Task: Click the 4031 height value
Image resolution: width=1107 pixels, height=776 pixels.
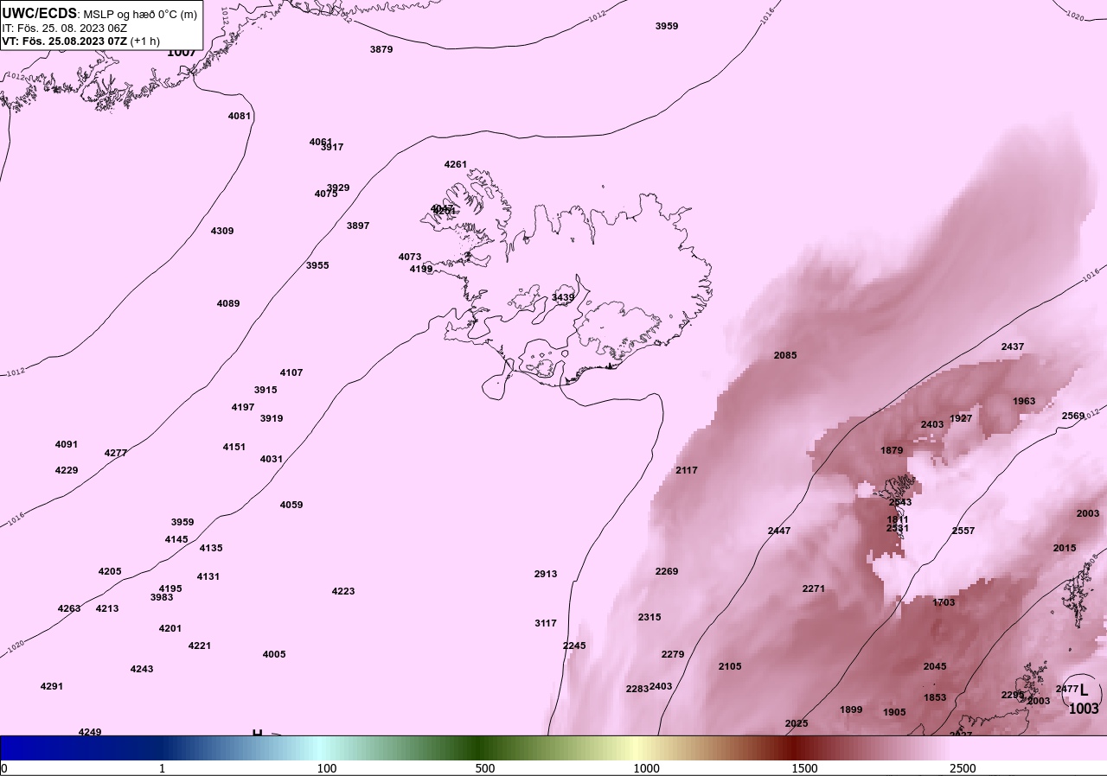Action: [272, 459]
